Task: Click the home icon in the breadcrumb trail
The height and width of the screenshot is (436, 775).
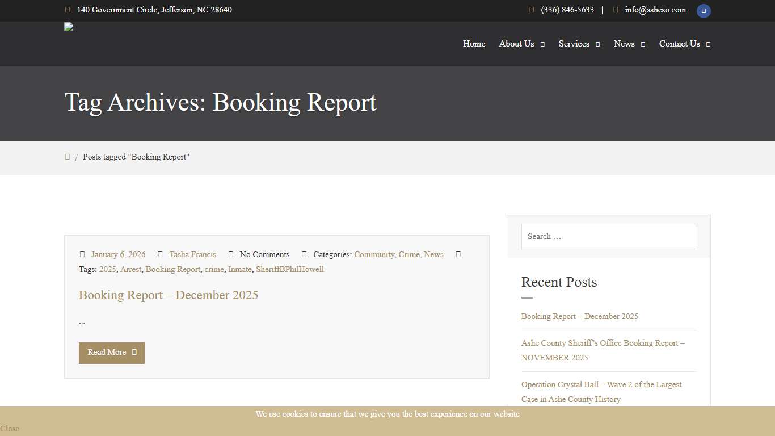Action: (x=68, y=157)
